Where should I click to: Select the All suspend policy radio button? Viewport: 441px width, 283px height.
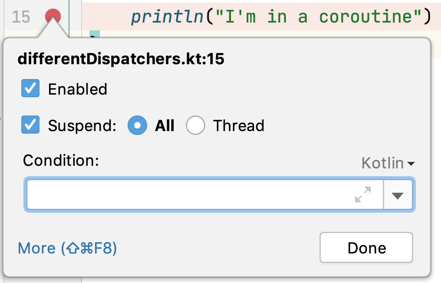coord(137,125)
